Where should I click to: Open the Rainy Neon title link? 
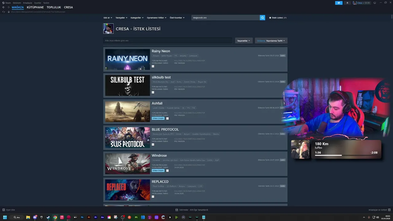point(161,51)
